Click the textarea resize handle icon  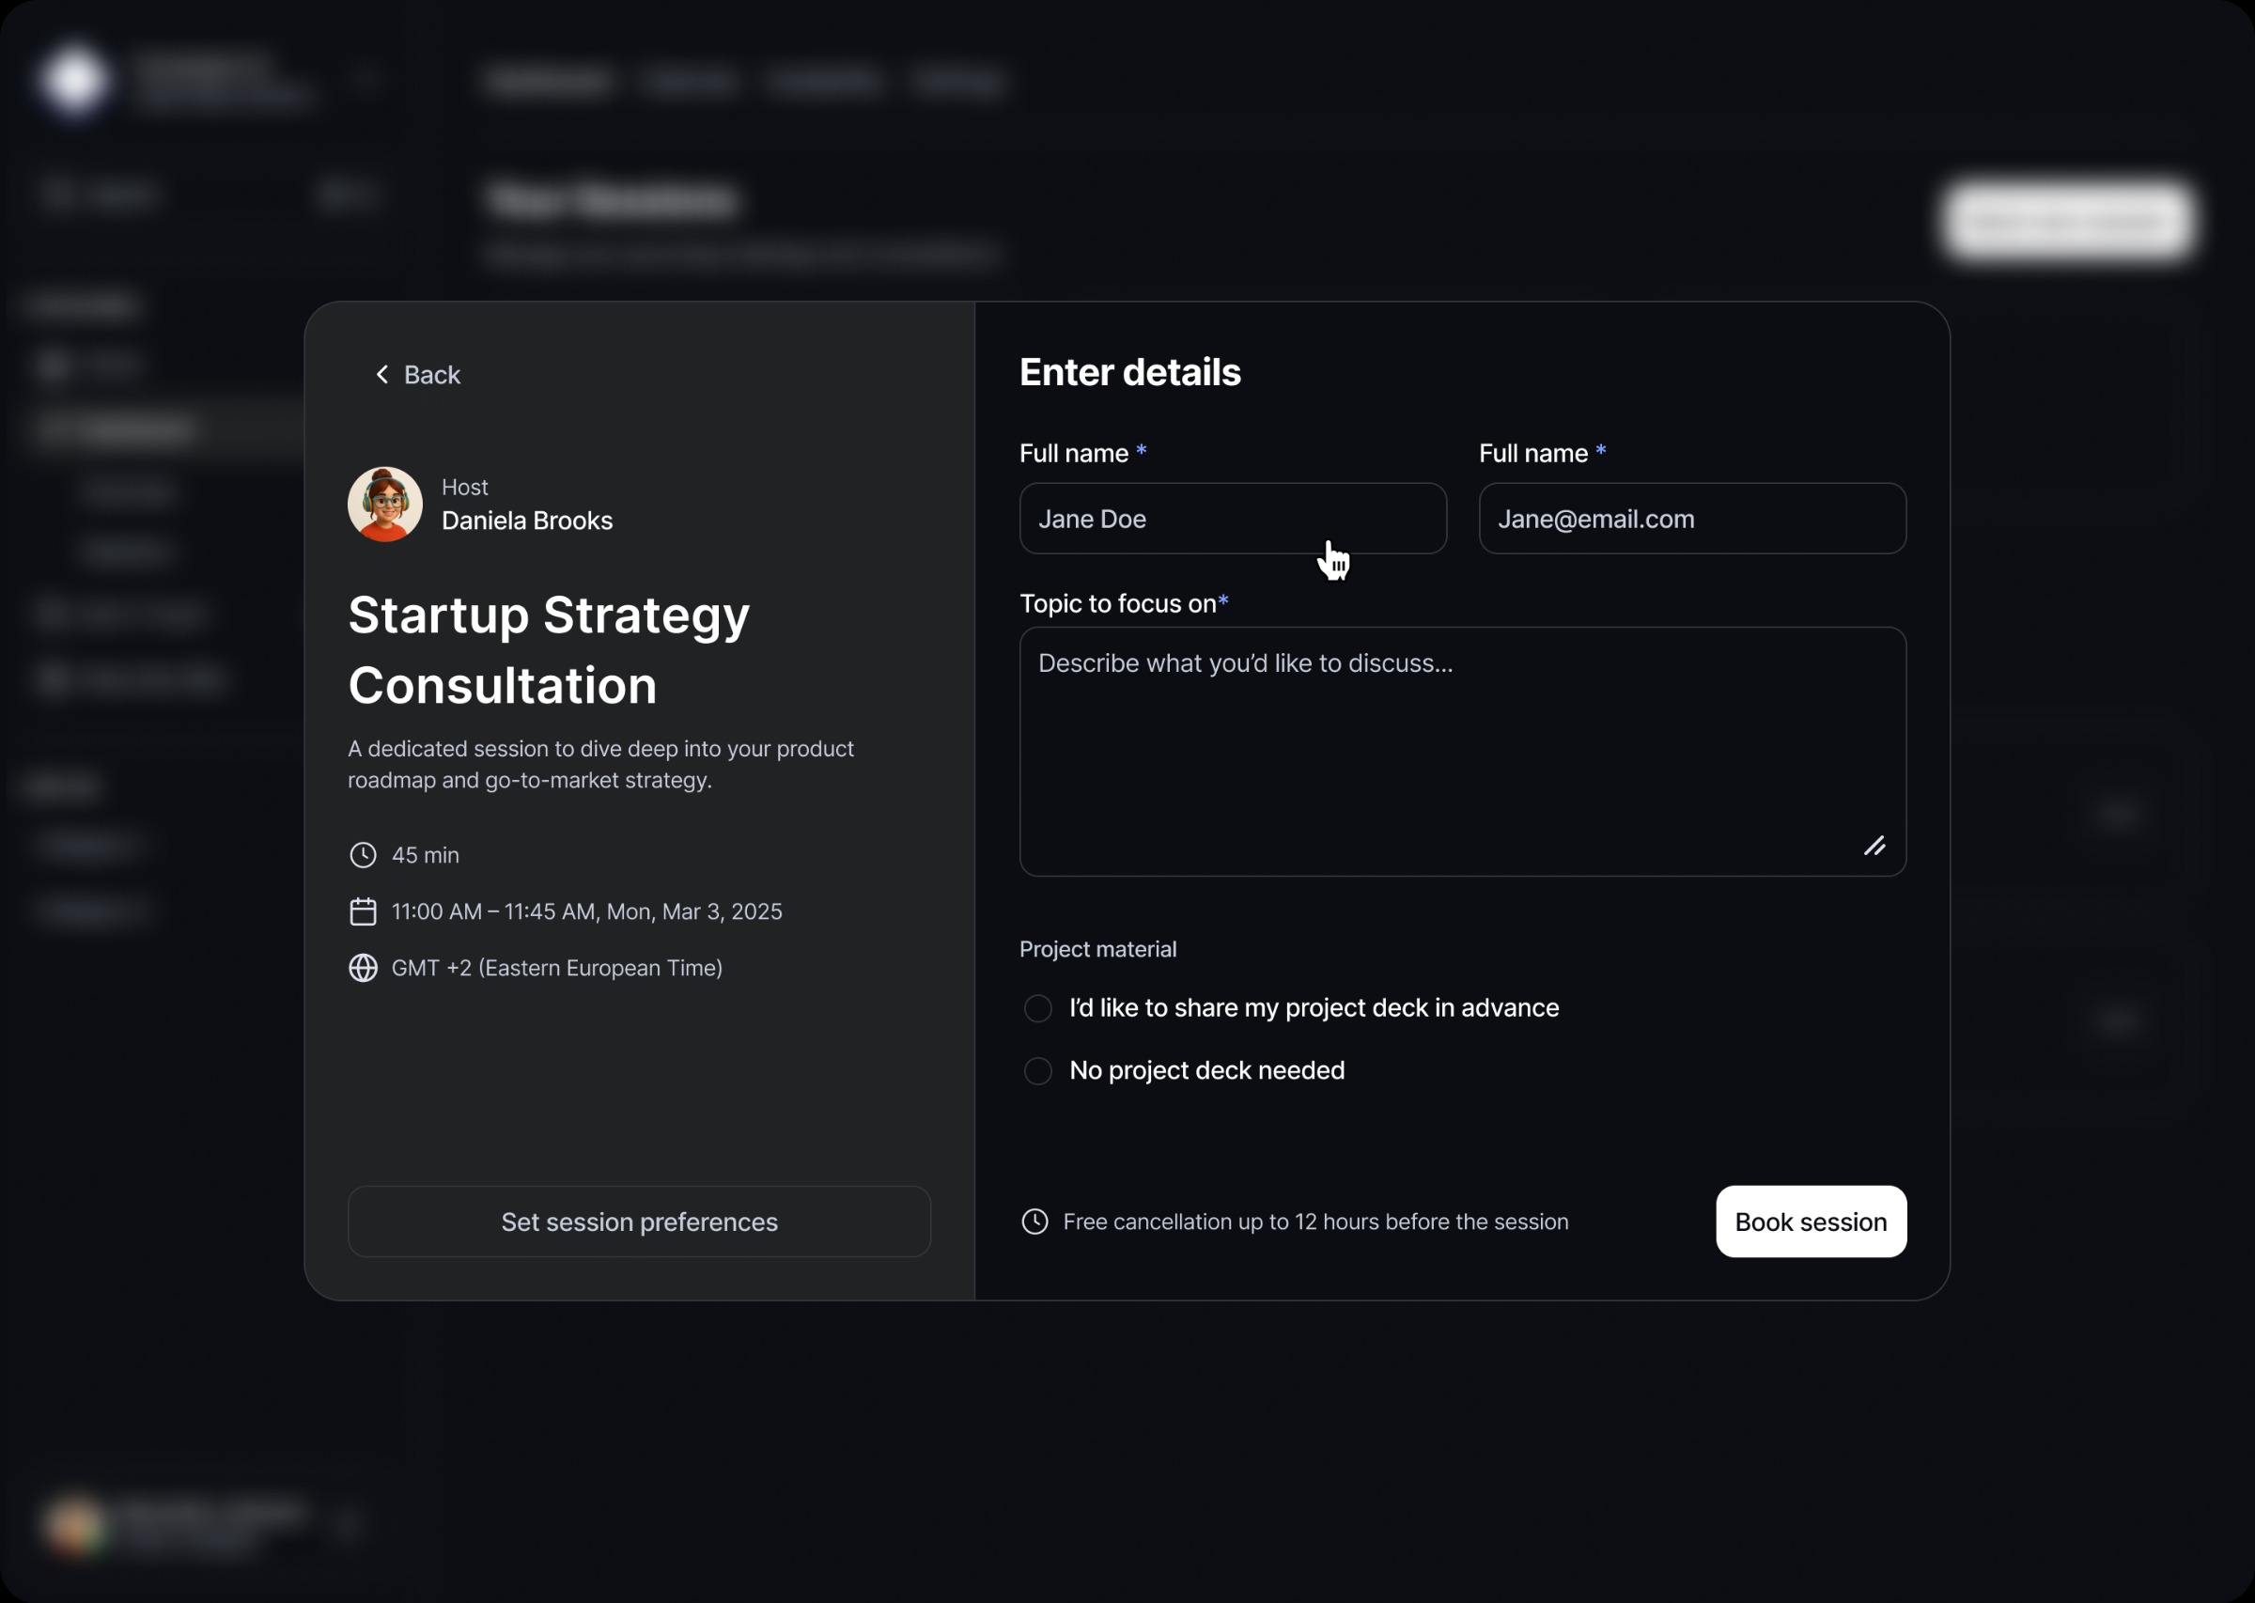click(1874, 846)
